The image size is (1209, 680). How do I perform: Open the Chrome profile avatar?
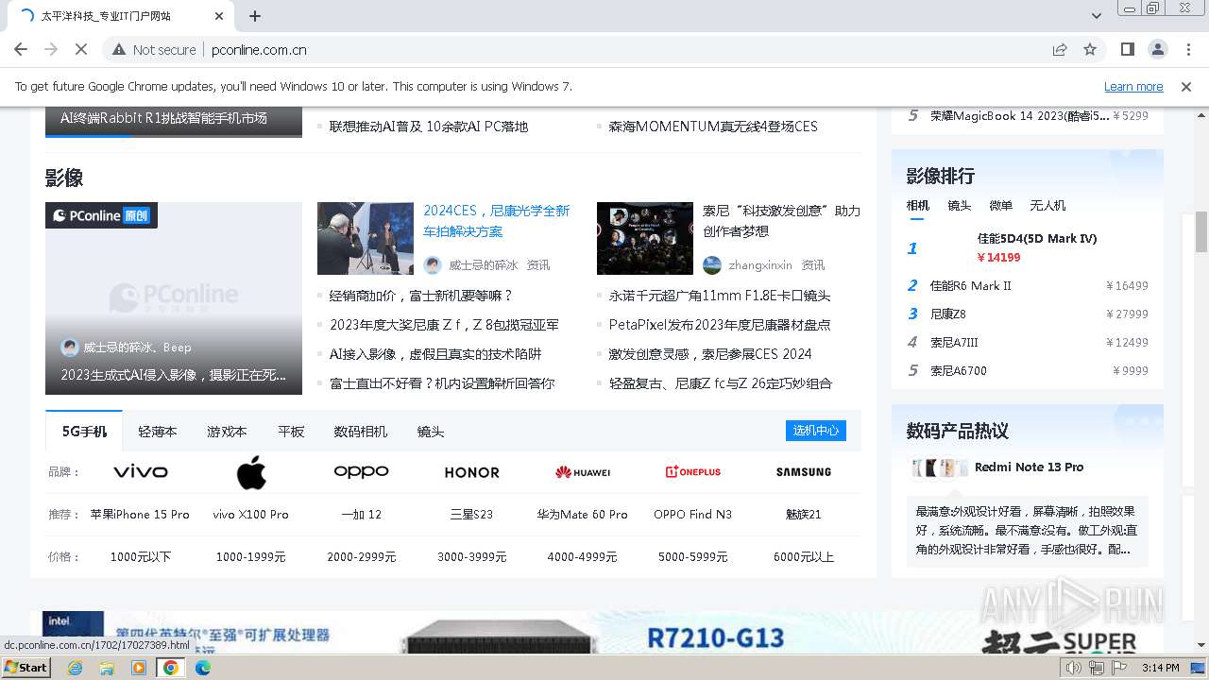tap(1157, 49)
